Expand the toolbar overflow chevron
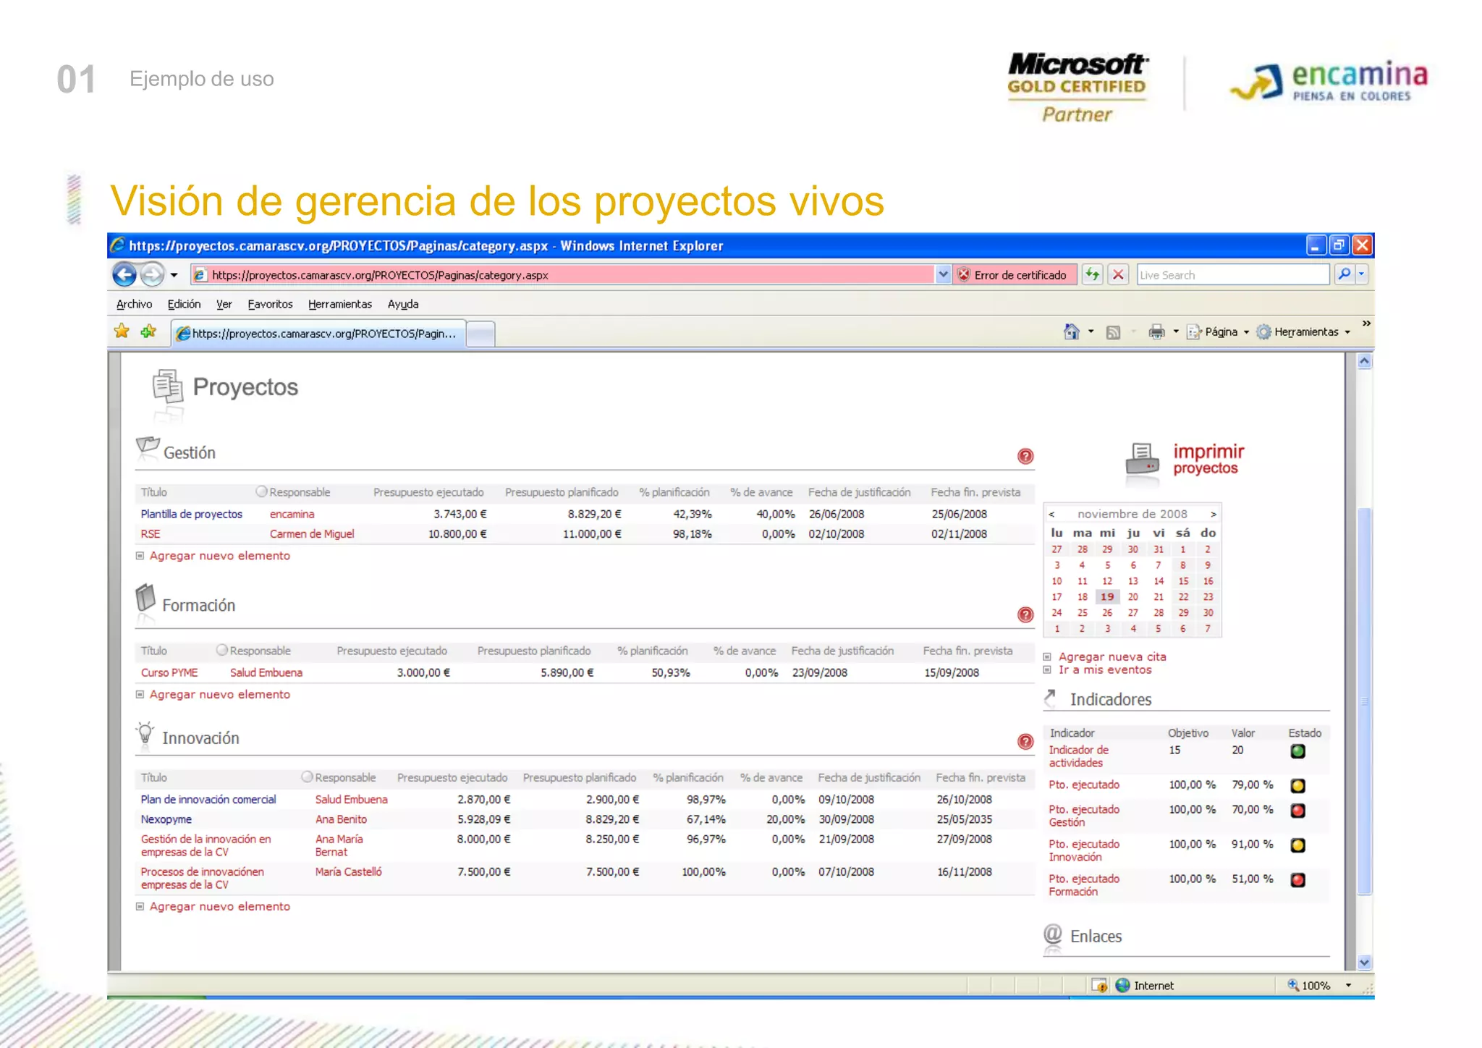The width and height of the screenshot is (1482, 1048). (x=1365, y=324)
